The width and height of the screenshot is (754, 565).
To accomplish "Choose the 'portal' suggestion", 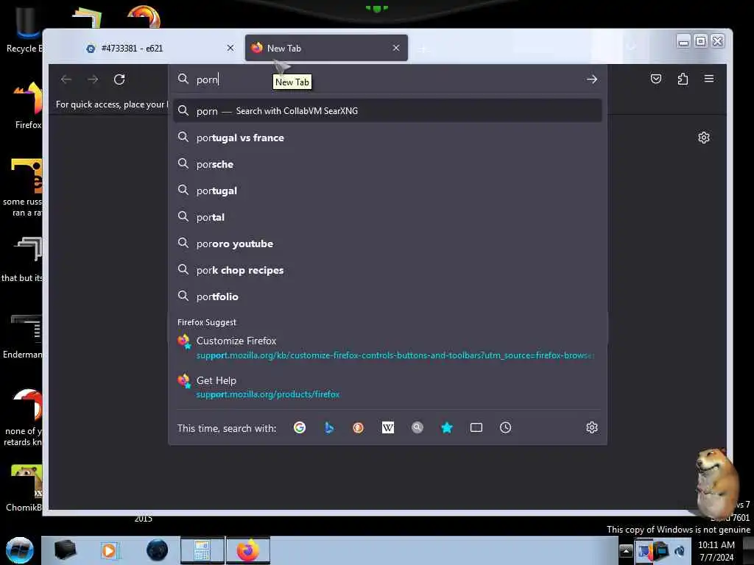I will coord(387,217).
